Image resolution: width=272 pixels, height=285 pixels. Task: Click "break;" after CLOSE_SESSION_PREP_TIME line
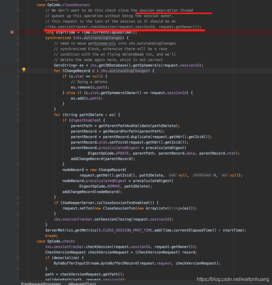[51, 236]
